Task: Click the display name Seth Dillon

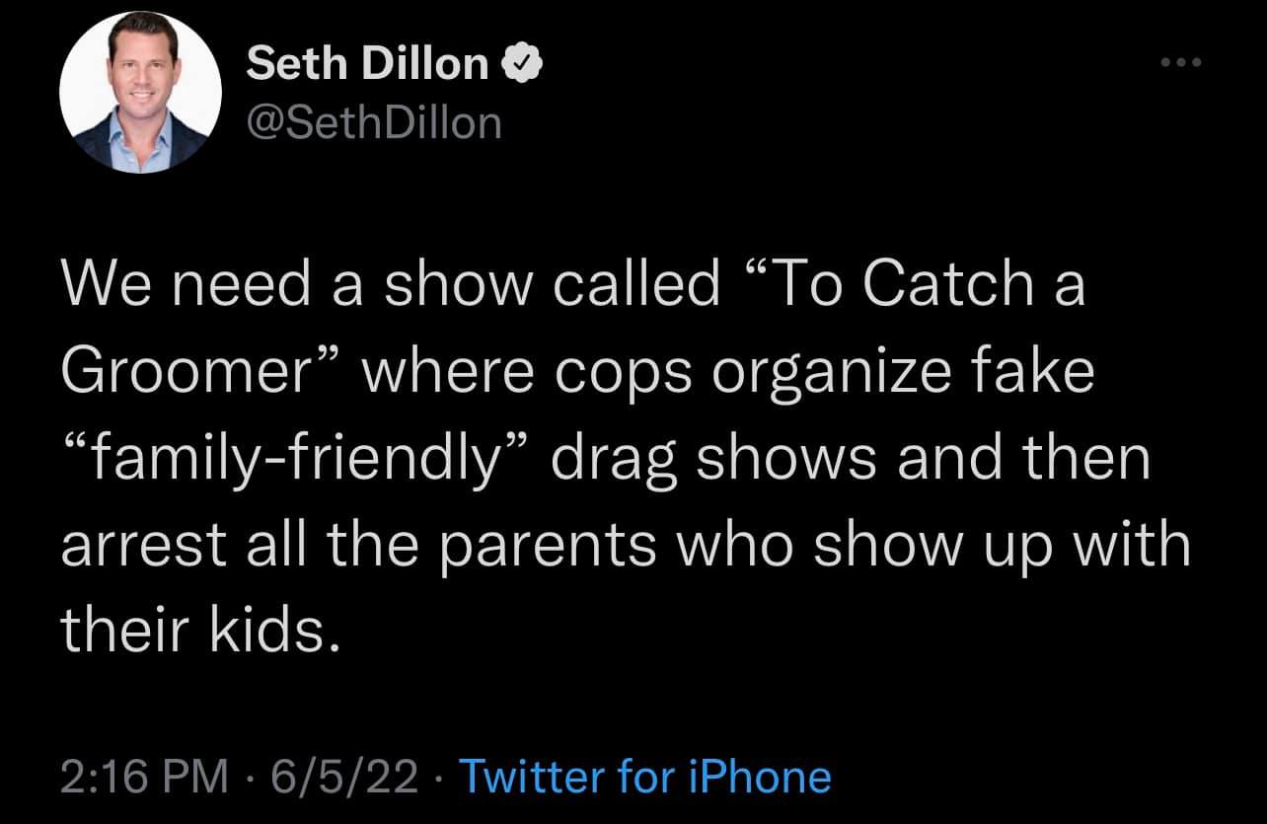Action: [x=366, y=64]
